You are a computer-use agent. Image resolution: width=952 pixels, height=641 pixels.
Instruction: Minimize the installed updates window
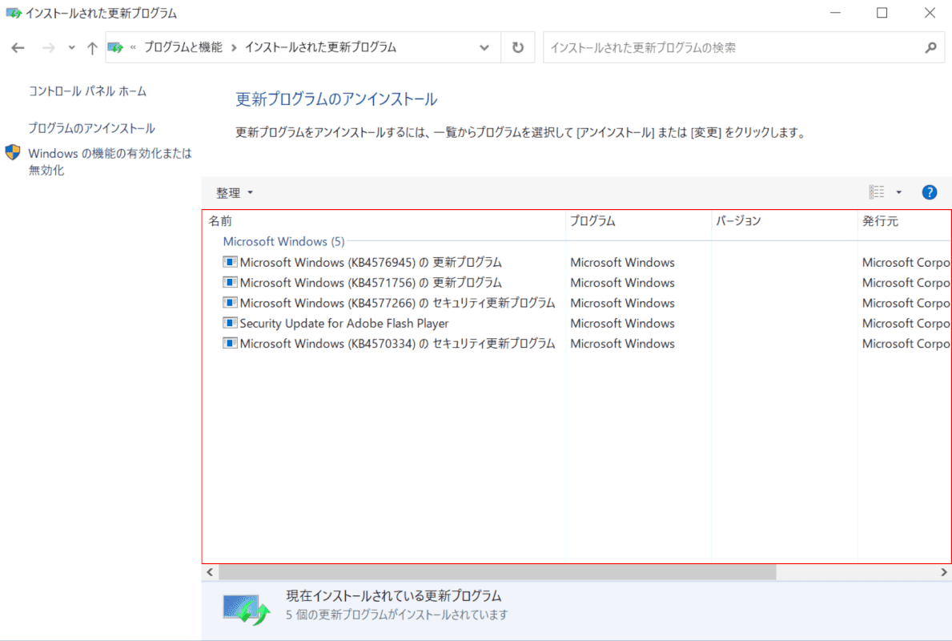[x=835, y=13]
